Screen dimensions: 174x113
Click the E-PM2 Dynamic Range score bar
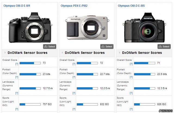click(87, 88)
